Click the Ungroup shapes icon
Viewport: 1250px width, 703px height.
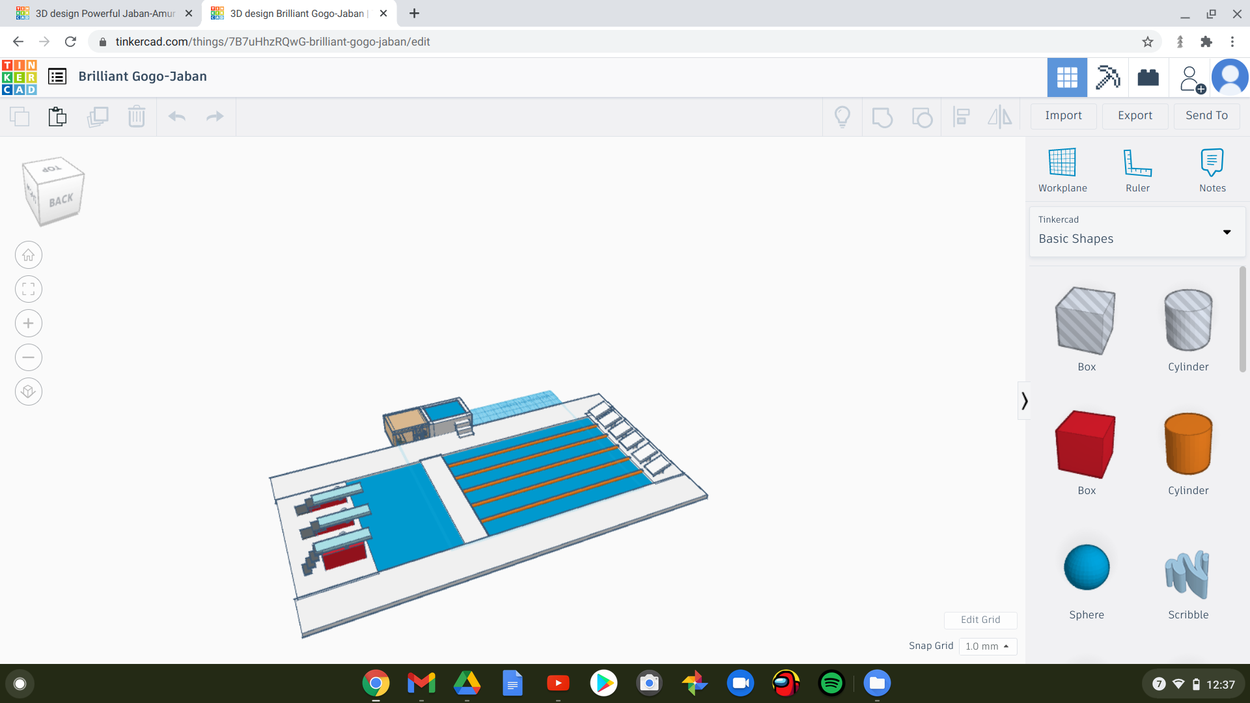[922, 117]
